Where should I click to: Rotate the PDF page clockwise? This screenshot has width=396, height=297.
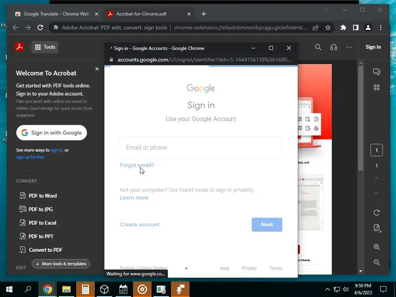point(377,213)
